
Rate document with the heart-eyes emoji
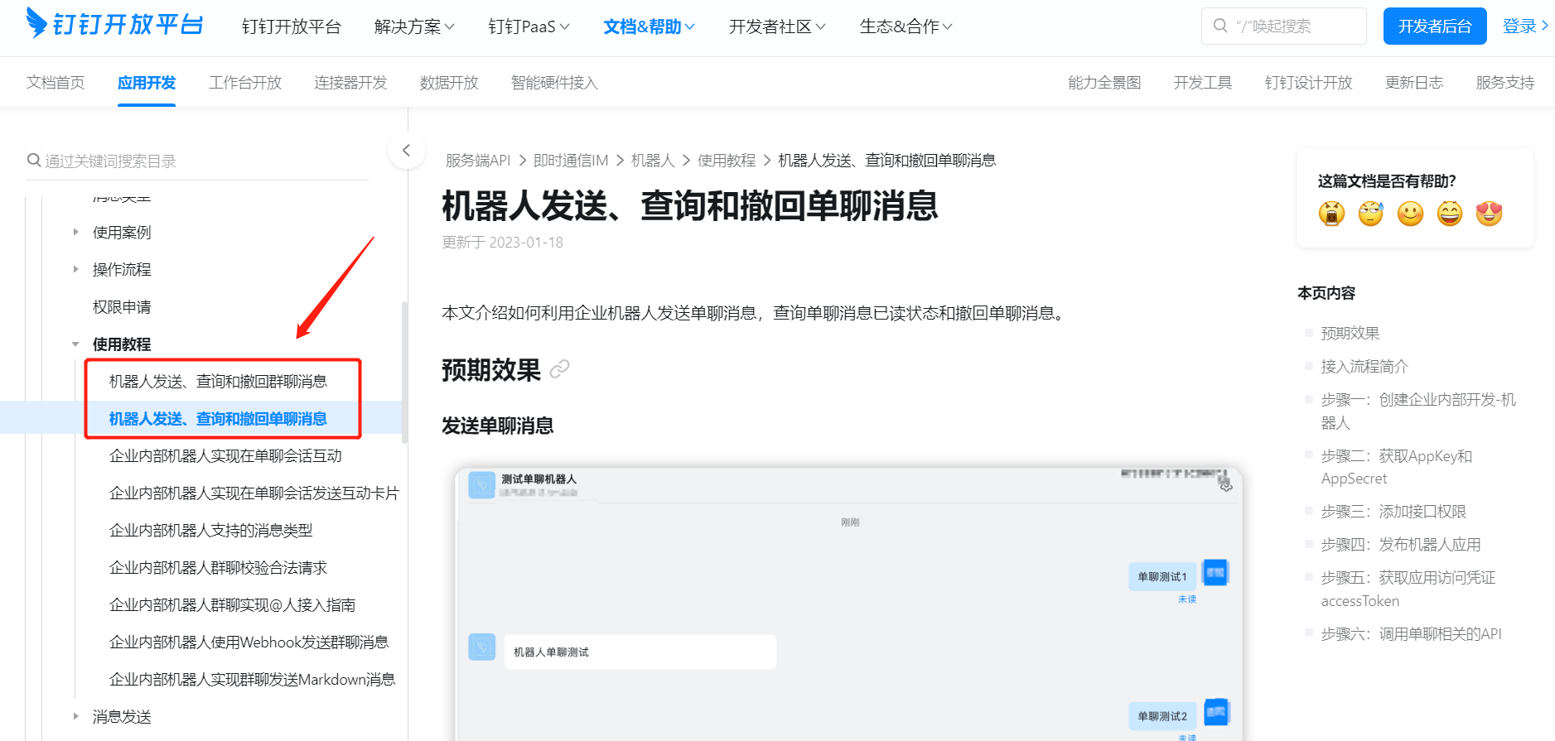click(x=1490, y=214)
